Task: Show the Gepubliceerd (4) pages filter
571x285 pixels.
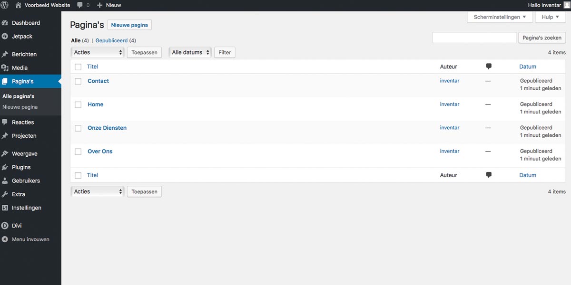Action: pyautogui.click(x=116, y=41)
